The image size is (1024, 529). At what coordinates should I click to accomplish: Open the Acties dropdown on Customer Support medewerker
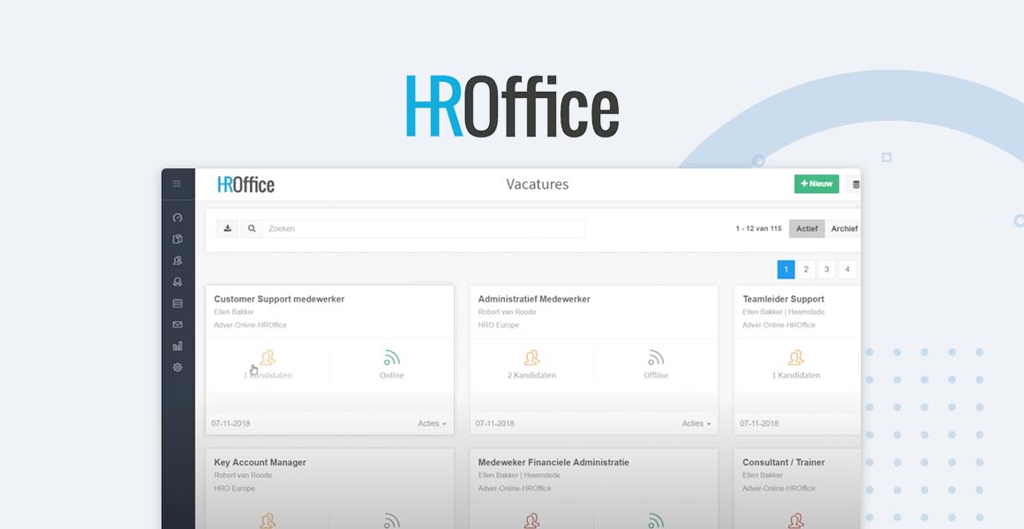[x=432, y=423]
